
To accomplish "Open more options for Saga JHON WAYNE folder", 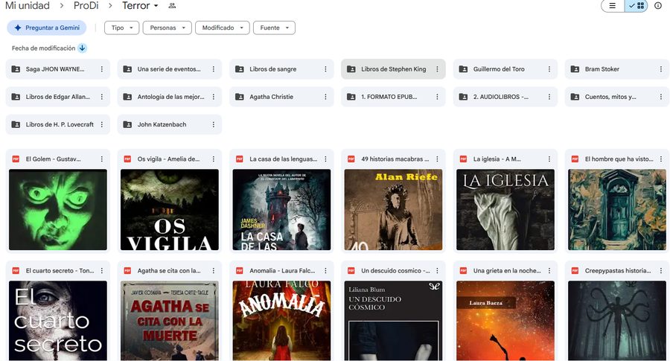I will (102, 69).
